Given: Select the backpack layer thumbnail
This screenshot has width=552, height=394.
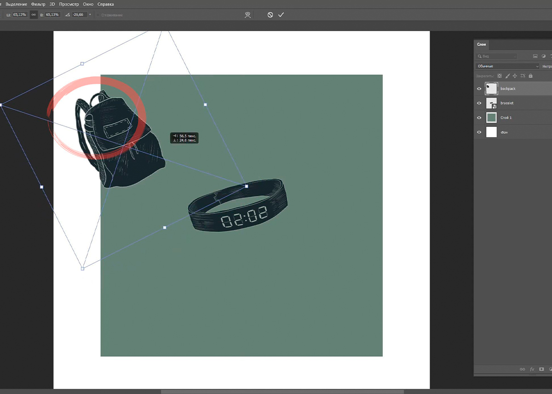Looking at the screenshot, I should (492, 89).
